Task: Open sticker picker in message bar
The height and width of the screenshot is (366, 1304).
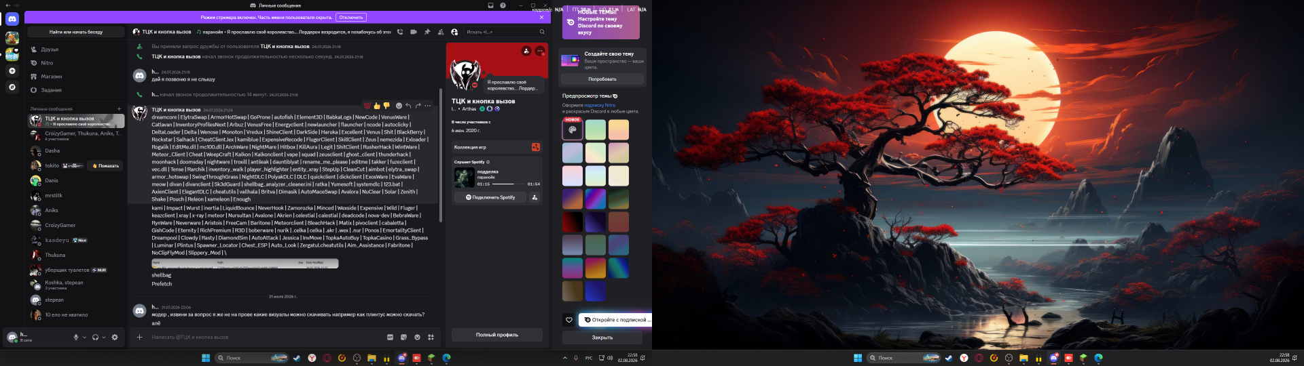Action: pos(403,337)
